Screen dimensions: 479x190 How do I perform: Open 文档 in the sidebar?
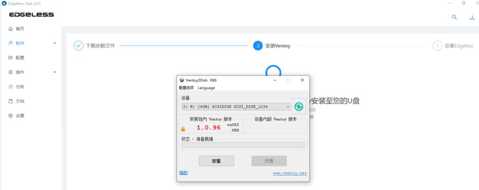(20, 101)
